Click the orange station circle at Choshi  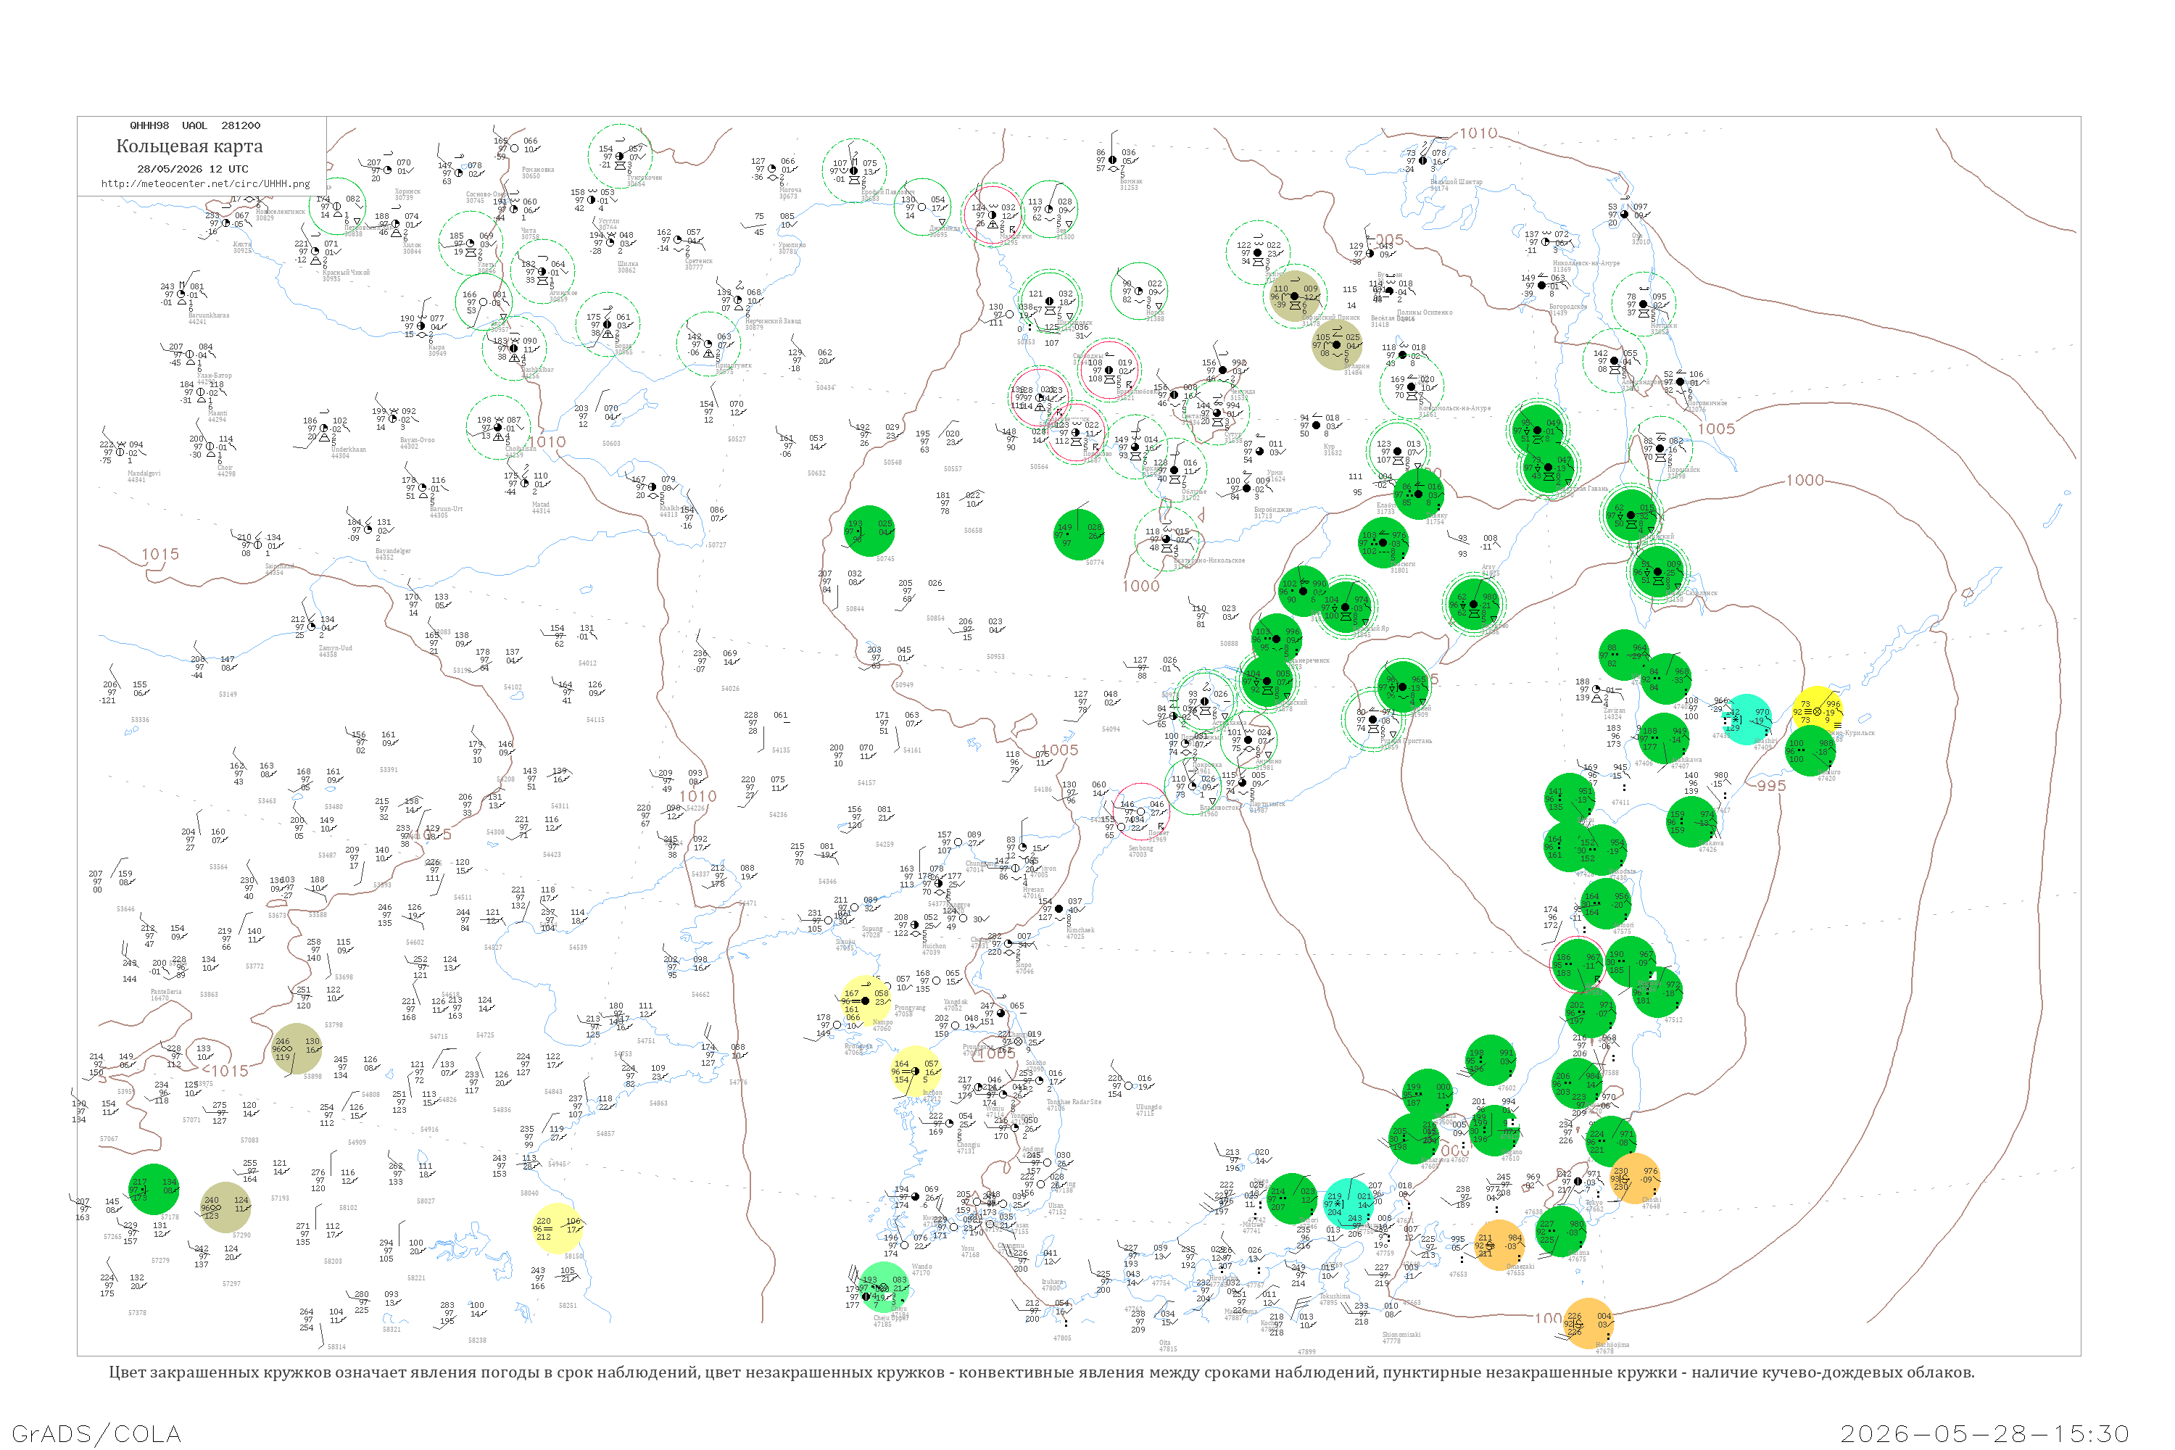pos(1634,1178)
